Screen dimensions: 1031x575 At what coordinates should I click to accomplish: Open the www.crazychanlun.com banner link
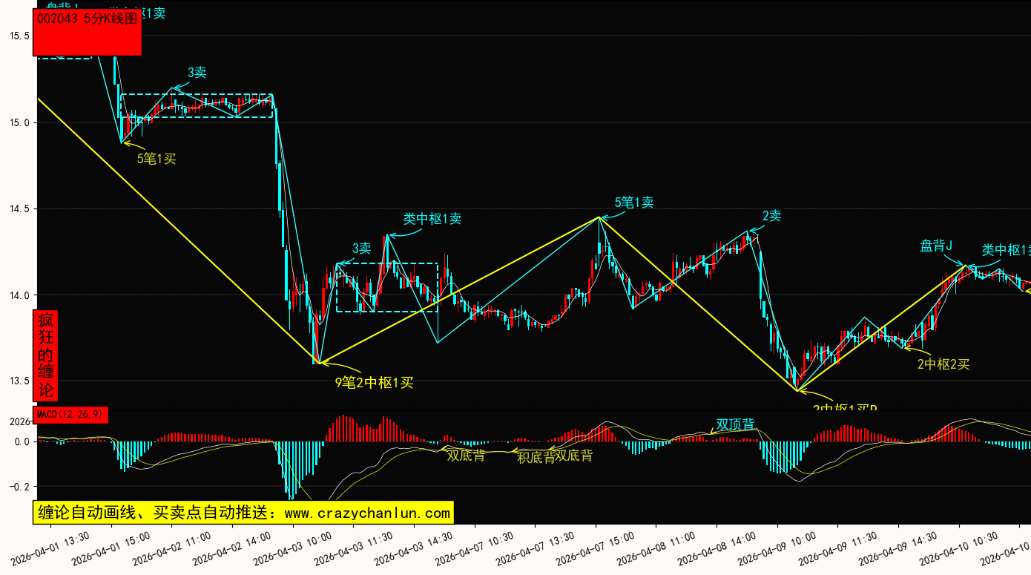(243, 513)
